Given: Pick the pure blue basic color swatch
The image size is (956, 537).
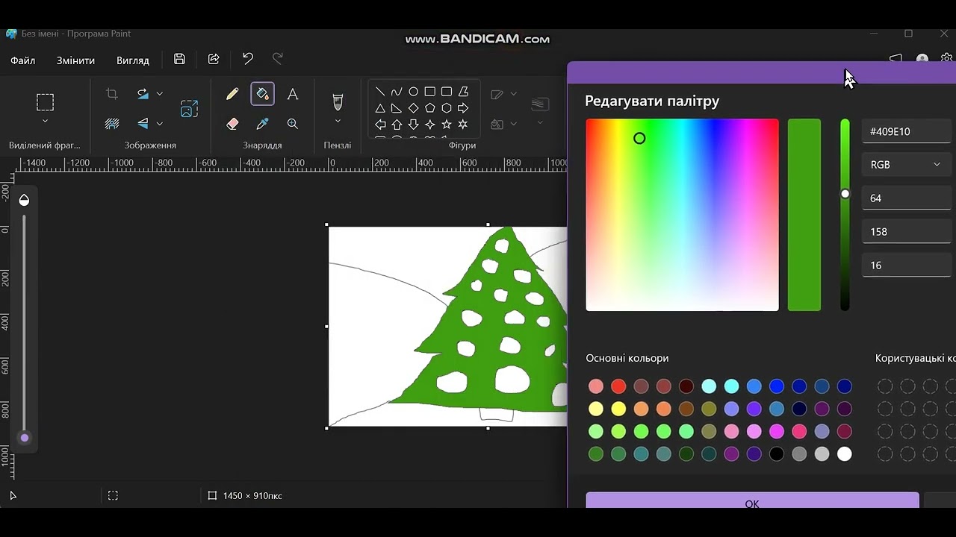Looking at the screenshot, I should click(777, 386).
